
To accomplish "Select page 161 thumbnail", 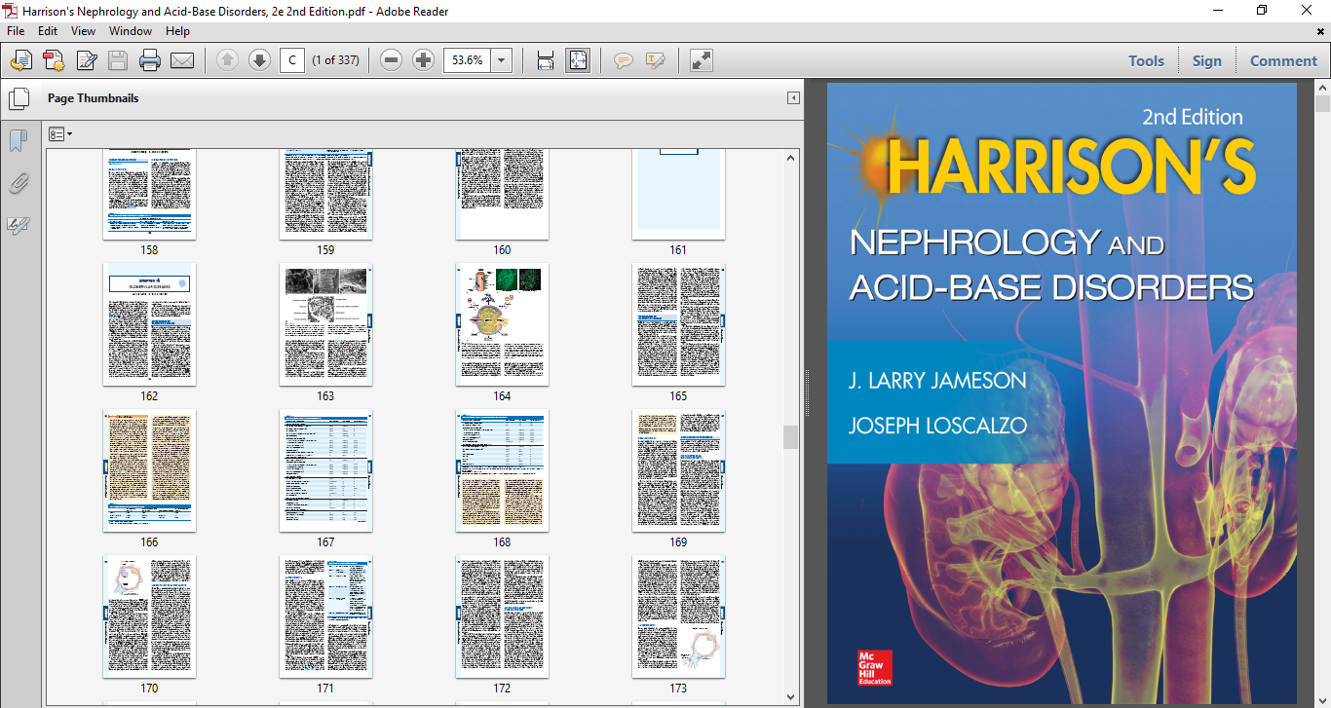I will 678,195.
